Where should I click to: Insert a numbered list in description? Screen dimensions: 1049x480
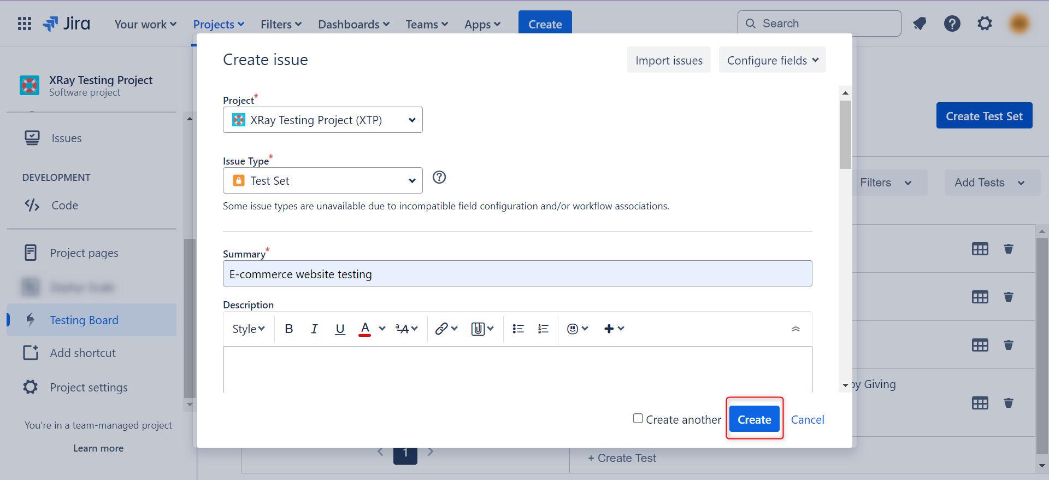(543, 329)
